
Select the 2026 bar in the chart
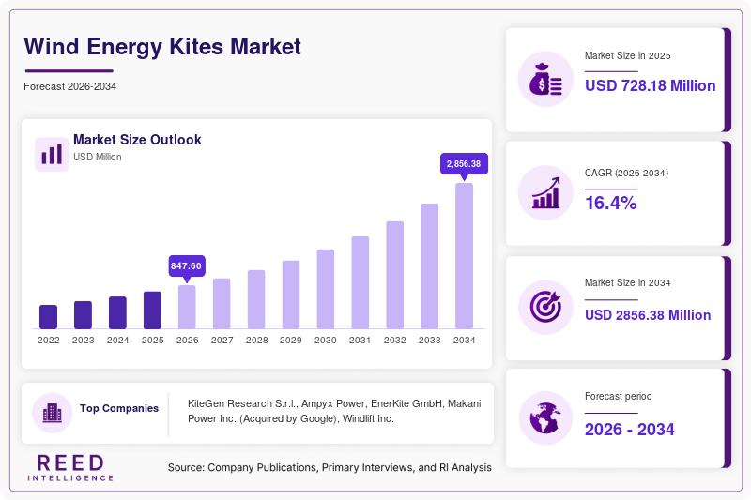(x=187, y=307)
